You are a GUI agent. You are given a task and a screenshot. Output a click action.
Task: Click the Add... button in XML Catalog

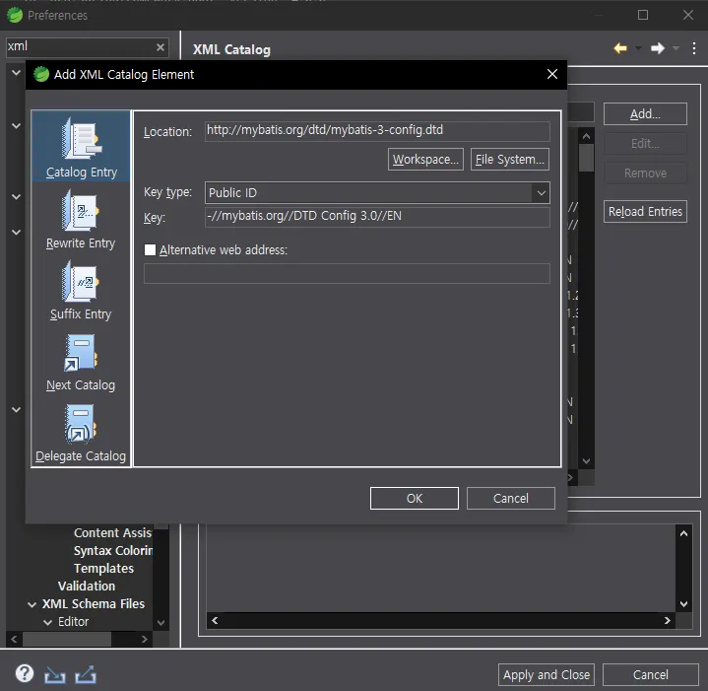pos(645,114)
